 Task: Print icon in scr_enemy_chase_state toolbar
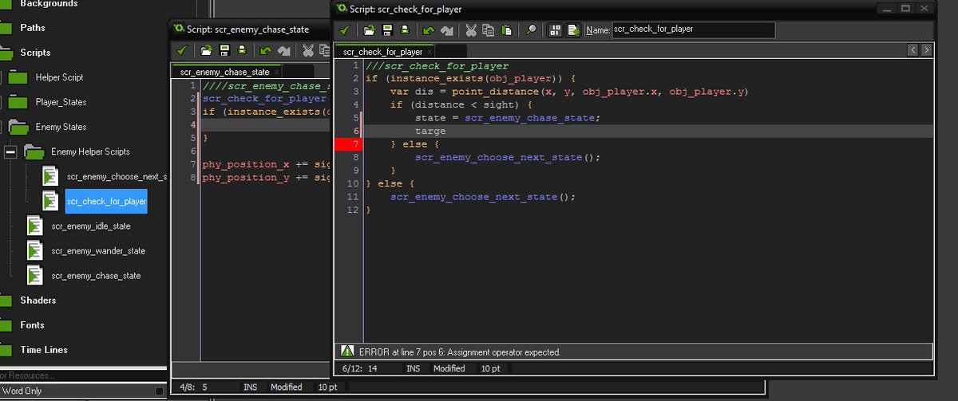point(241,50)
